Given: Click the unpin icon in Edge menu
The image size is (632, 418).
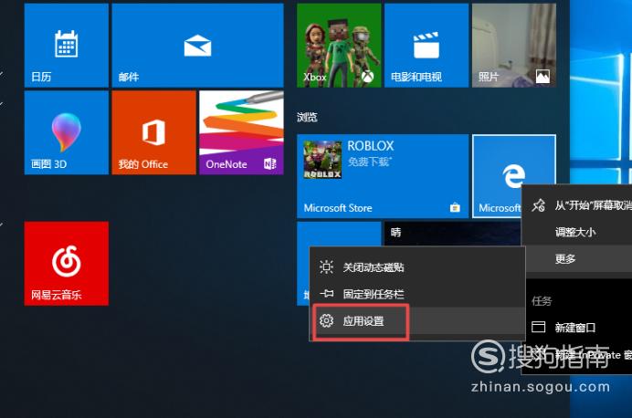Looking at the screenshot, I should [x=539, y=205].
